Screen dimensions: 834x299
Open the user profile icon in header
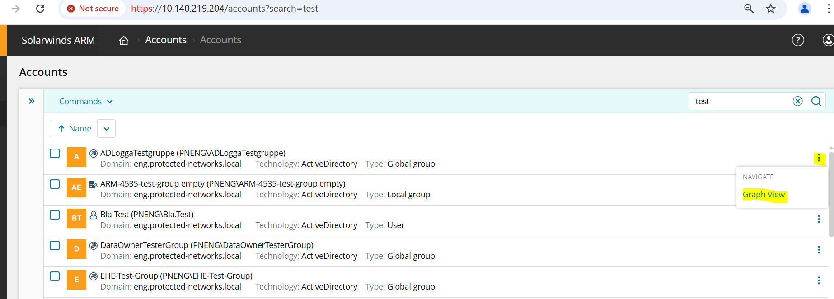828,40
